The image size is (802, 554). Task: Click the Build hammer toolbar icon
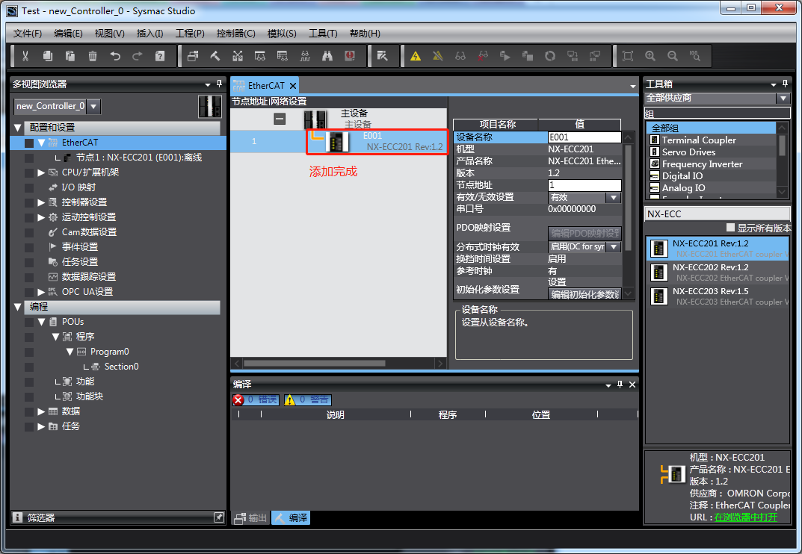(215, 56)
